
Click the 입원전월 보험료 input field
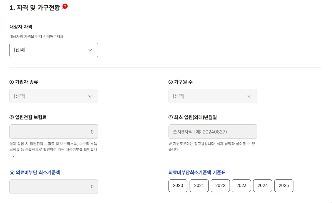click(54, 132)
